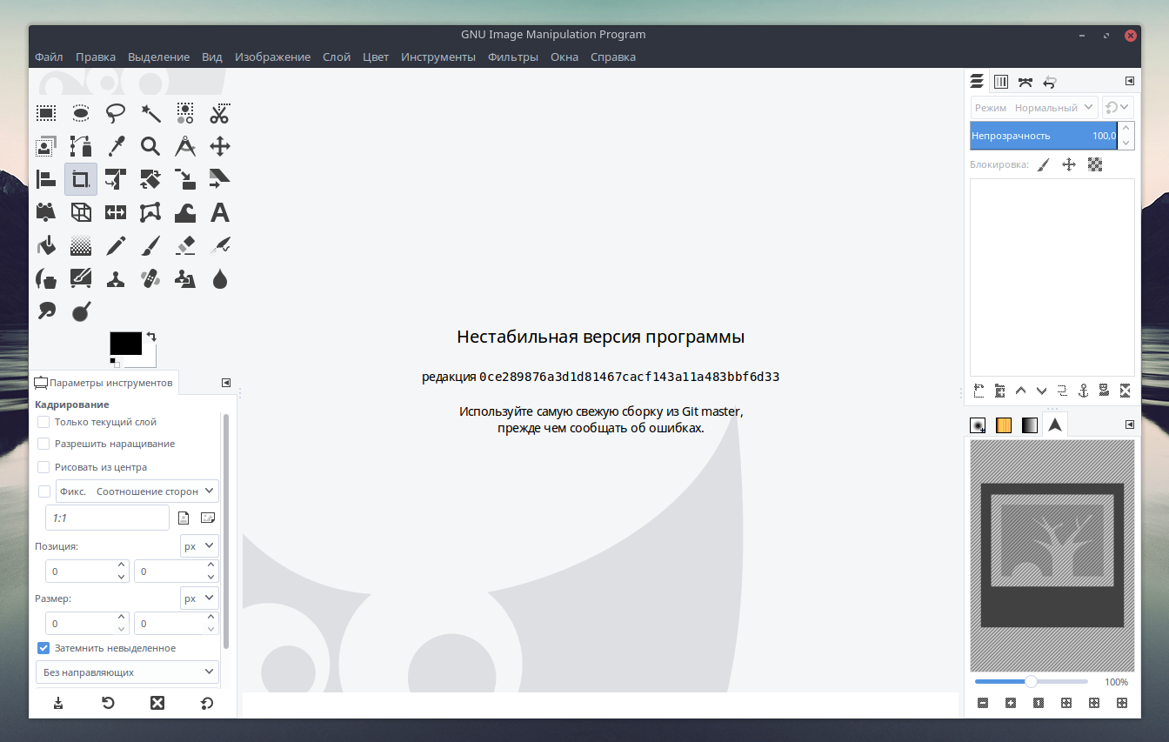
Task: Select the Clone stamp tool
Action: [x=116, y=278]
